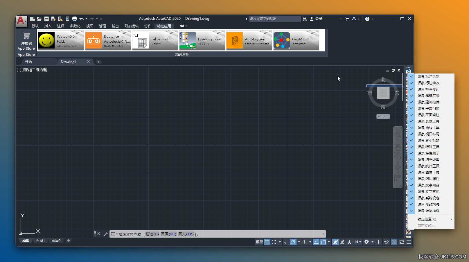The image size is (469, 262).
Task: Open the object snap options dropdown
Action: click(x=329, y=242)
